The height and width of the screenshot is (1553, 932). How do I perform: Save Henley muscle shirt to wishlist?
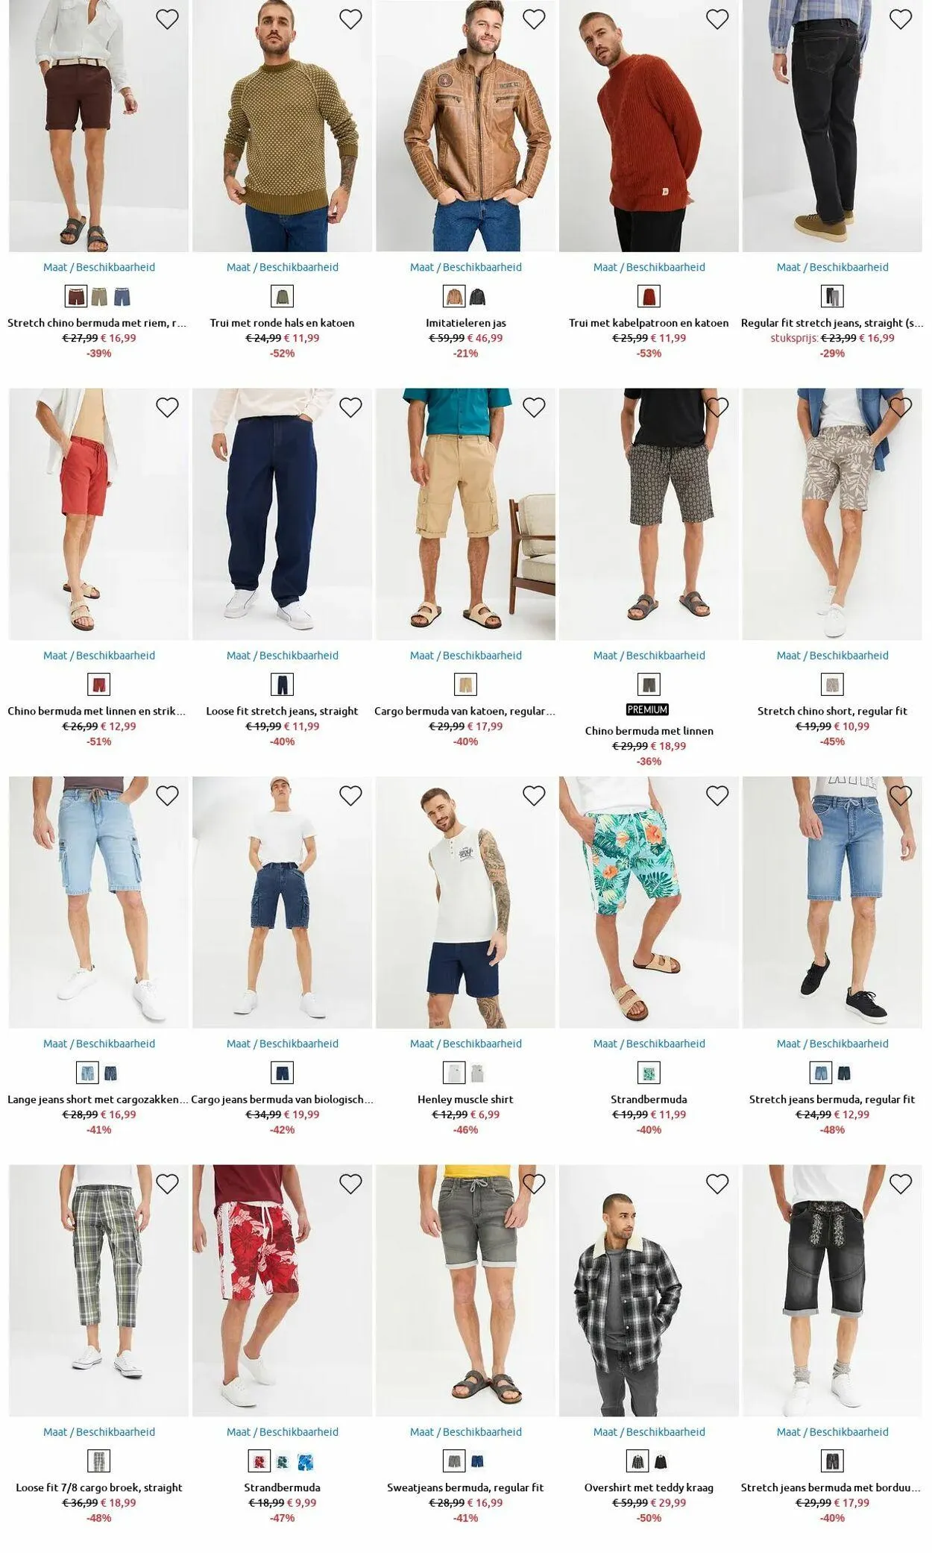[534, 796]
